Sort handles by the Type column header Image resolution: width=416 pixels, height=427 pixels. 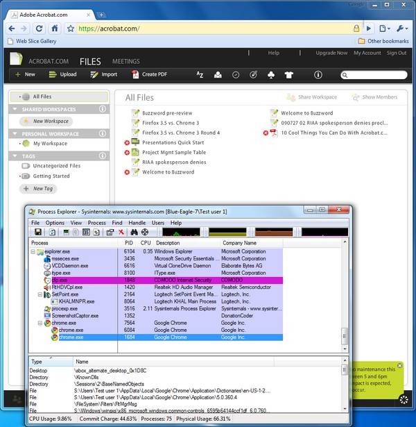coord(51,362)
